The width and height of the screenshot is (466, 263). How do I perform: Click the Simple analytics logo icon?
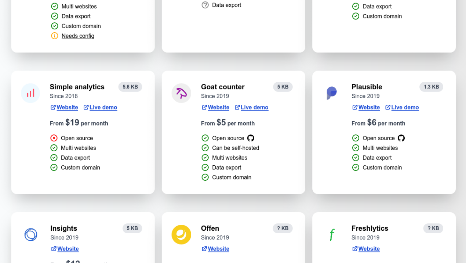30,93
